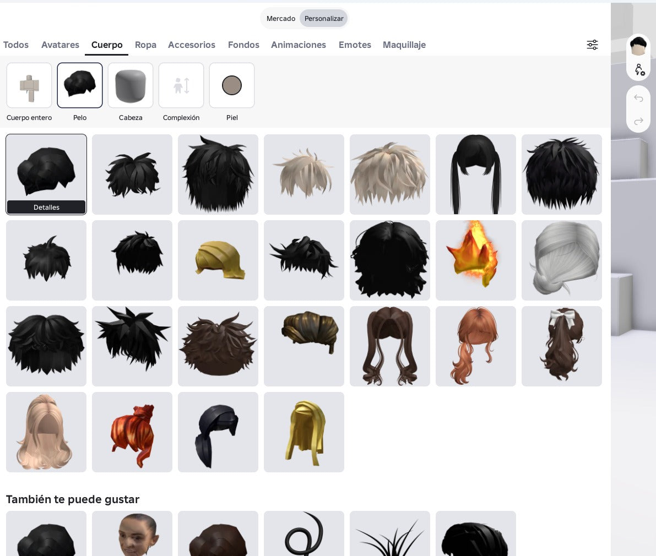This screenshot has height=556, width=656.
Task: Open the avatar head preview icon
Action: click(638, 46)
